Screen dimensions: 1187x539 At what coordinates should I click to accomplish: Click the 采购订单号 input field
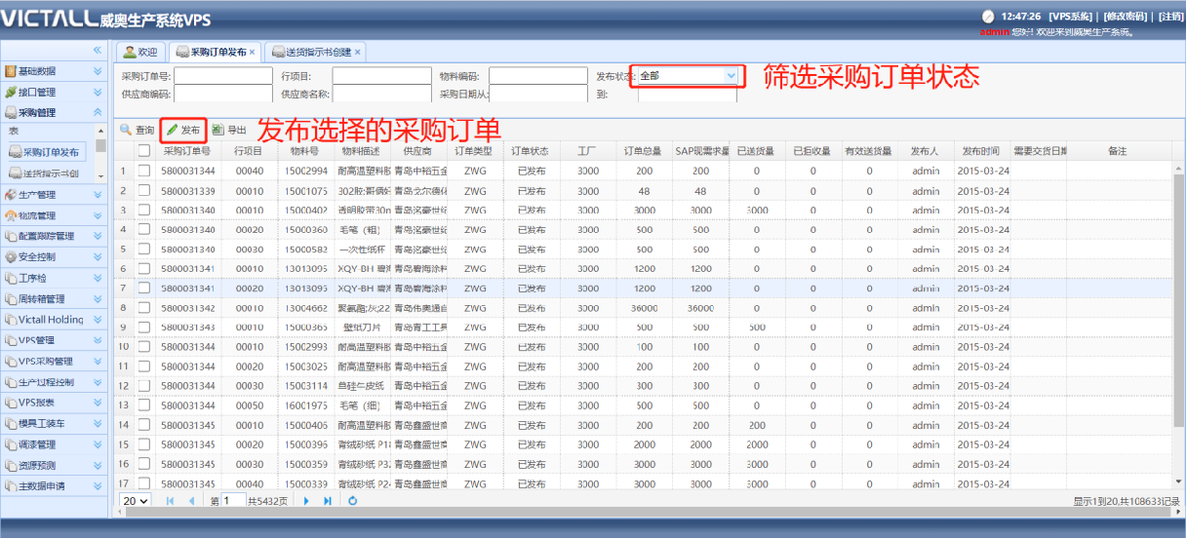pyautogui.click(x=223, y=76)
